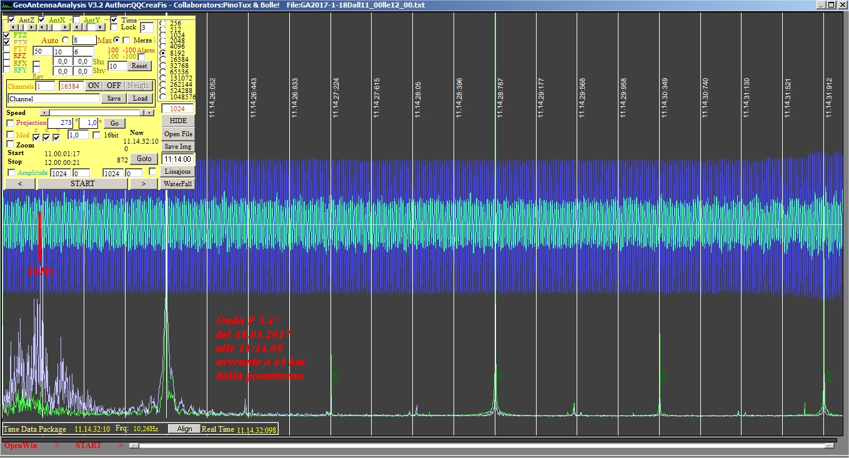Click the AntZ scrollbar left arrow

[13, 27]
